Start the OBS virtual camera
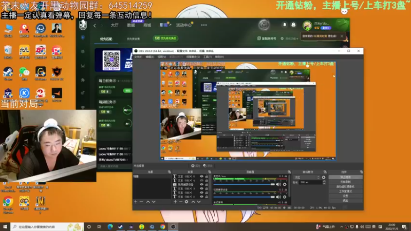 [x=345, y=186]
